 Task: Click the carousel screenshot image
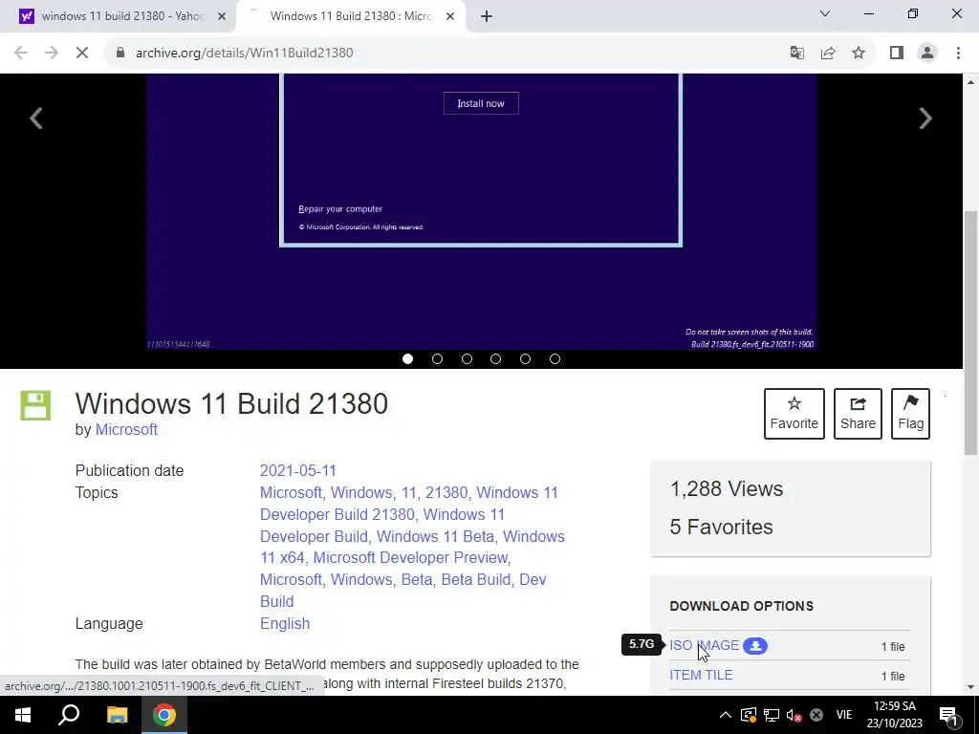[481, 212]
